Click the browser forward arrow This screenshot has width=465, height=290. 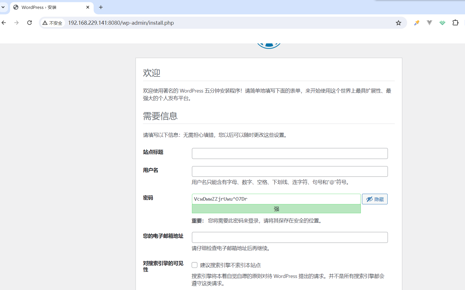click(16, 23)
